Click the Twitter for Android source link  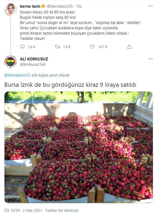62,210
